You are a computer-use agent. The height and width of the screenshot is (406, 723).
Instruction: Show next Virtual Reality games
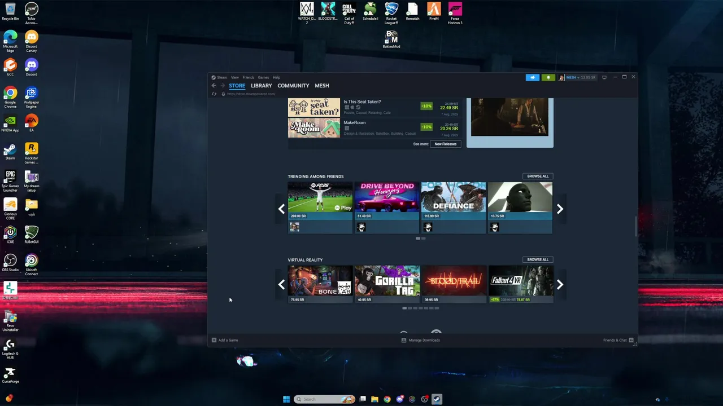560,285
